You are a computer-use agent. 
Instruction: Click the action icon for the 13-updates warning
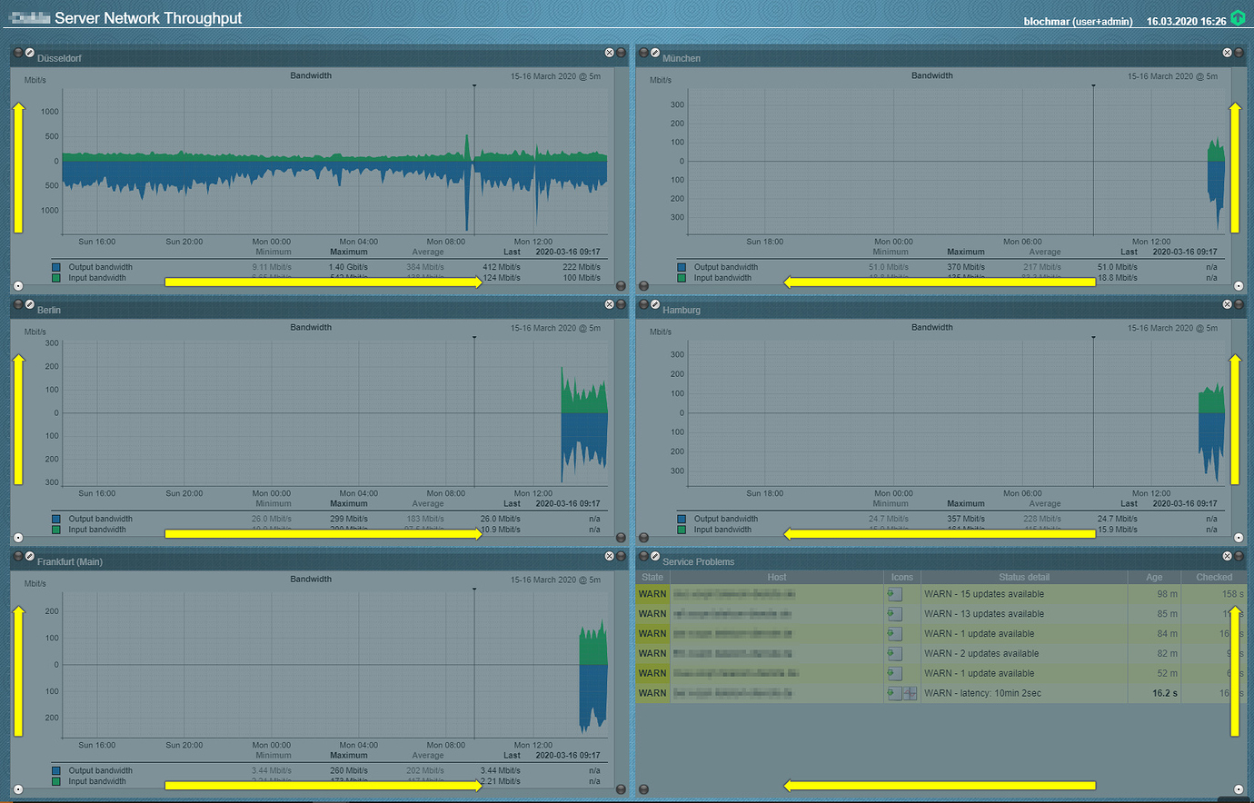895,613
